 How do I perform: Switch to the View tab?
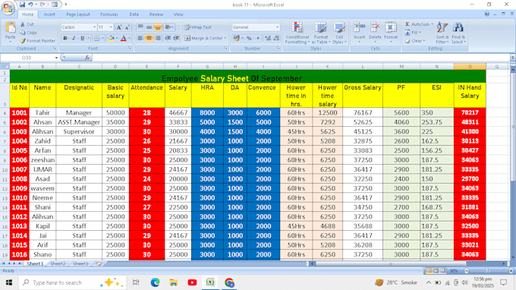(x=178, y=14)
